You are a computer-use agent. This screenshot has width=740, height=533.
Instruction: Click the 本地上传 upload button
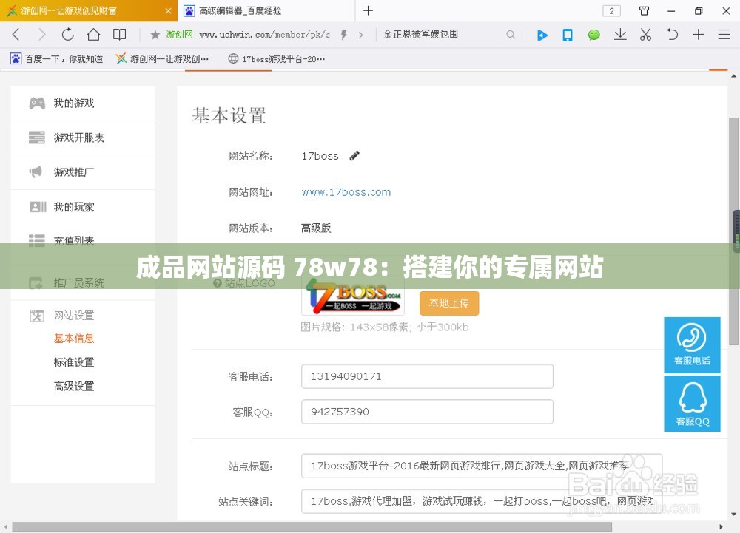(449, 303)
